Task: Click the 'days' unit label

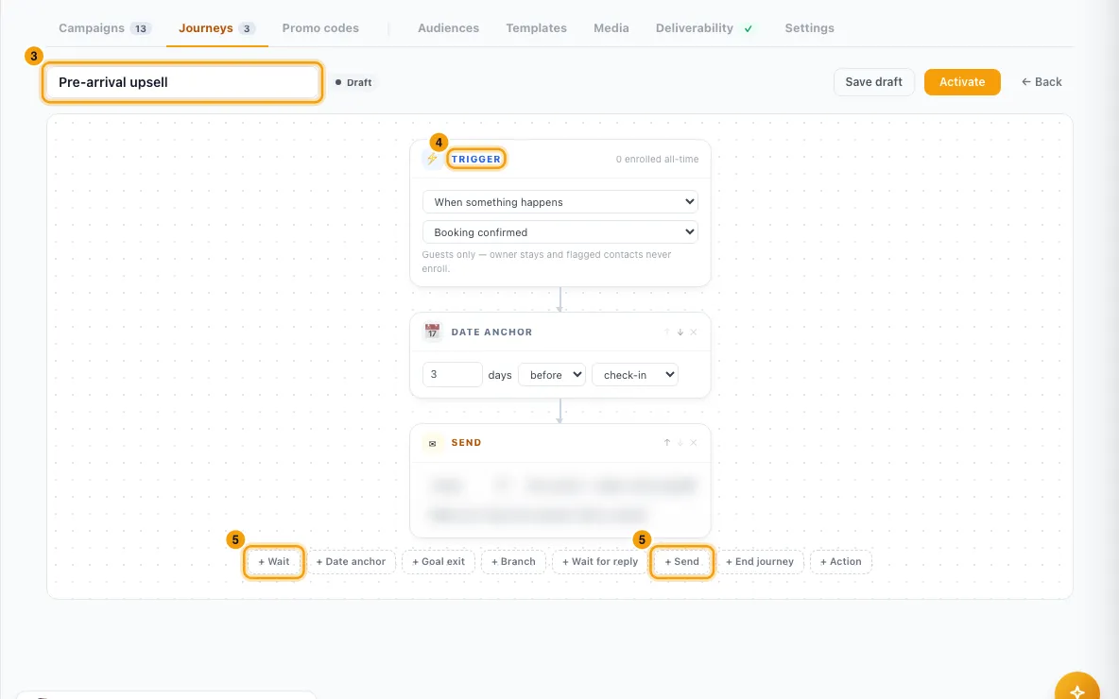Action: click(x=500, y=375)
